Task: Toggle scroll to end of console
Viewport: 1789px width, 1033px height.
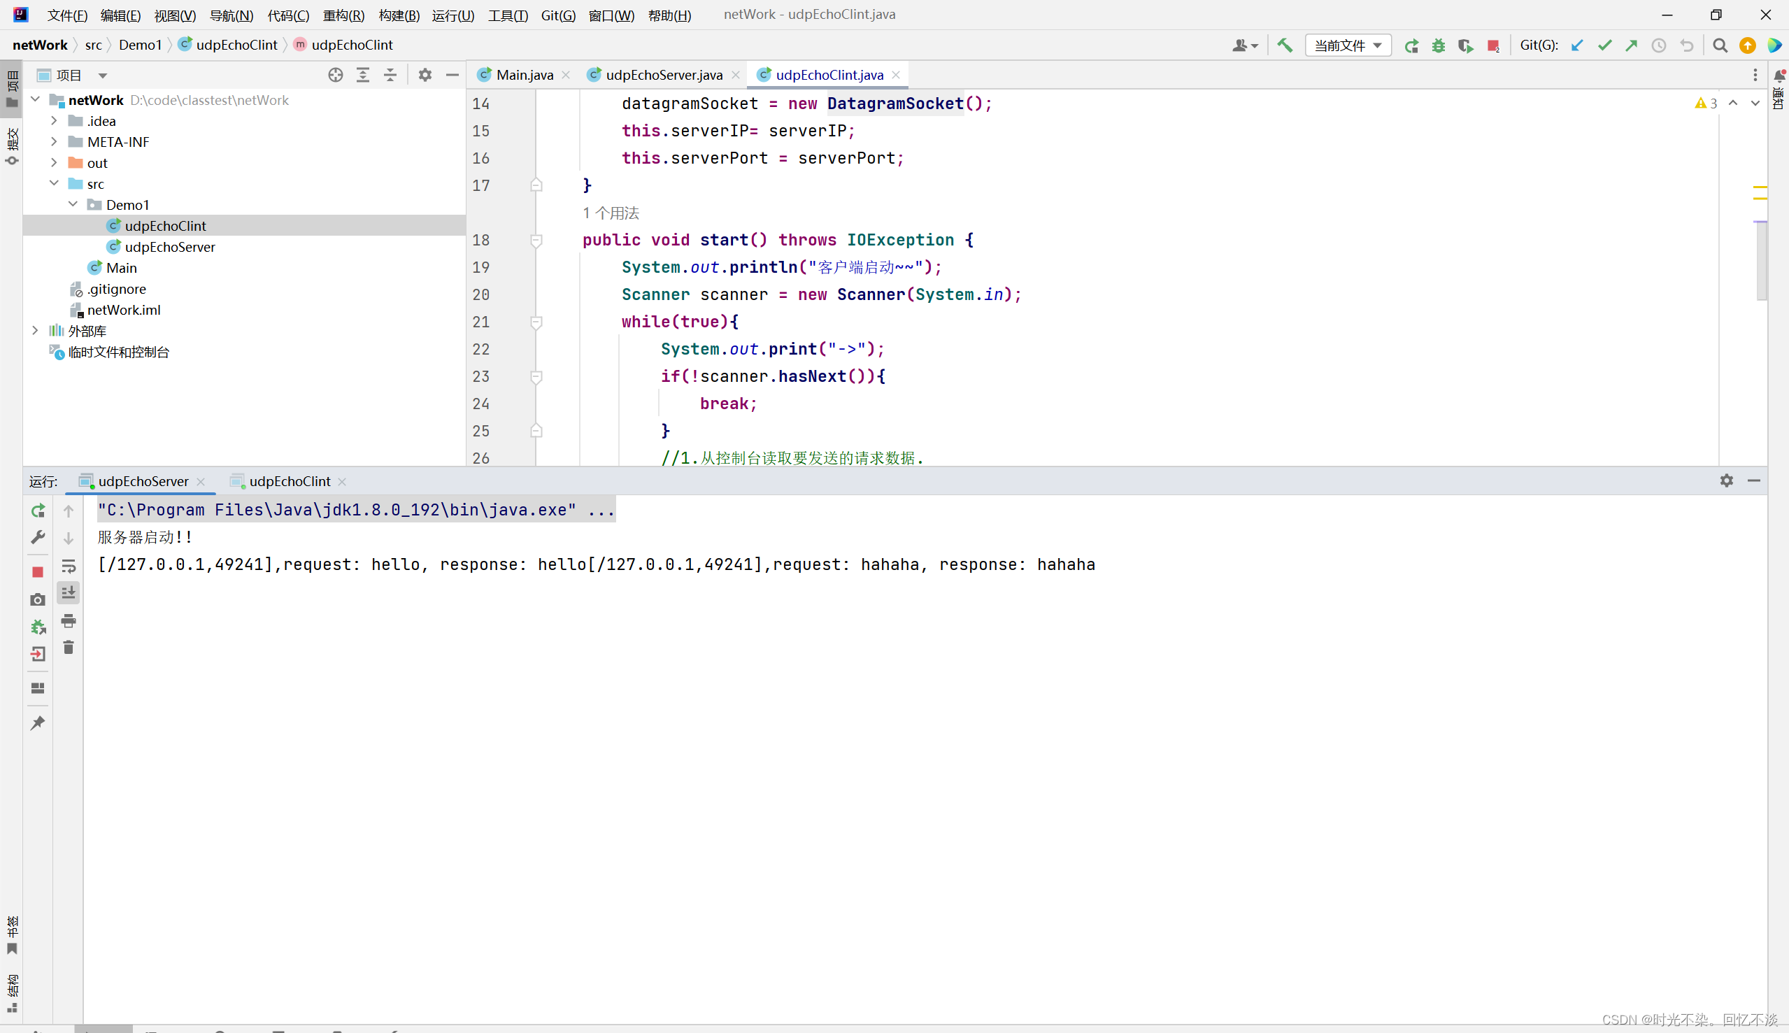Action: tap(68, 592)
